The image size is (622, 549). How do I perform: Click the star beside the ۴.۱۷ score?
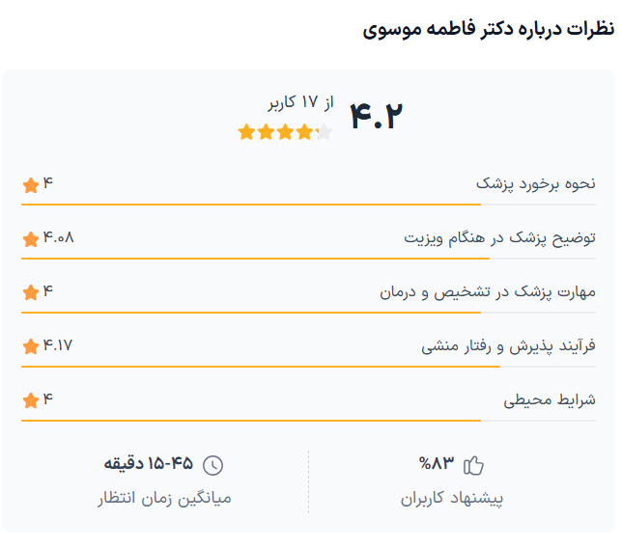[31, 345]
